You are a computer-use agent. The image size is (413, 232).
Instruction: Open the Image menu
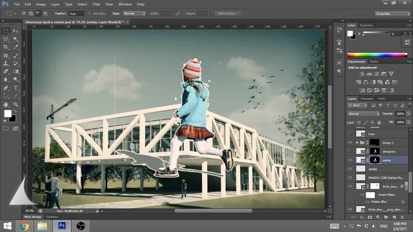41,5
